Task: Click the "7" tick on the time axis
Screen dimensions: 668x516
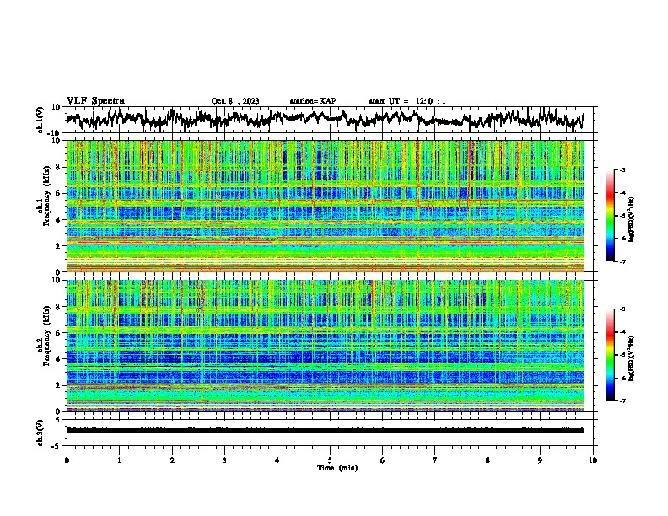Action: pos(435,460)
